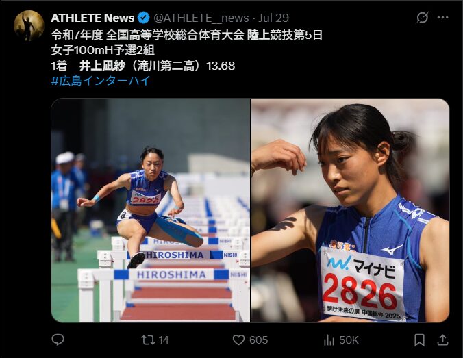Click the ATHLETE News profile avatar
463x358 pixels.
coord(29,25)
